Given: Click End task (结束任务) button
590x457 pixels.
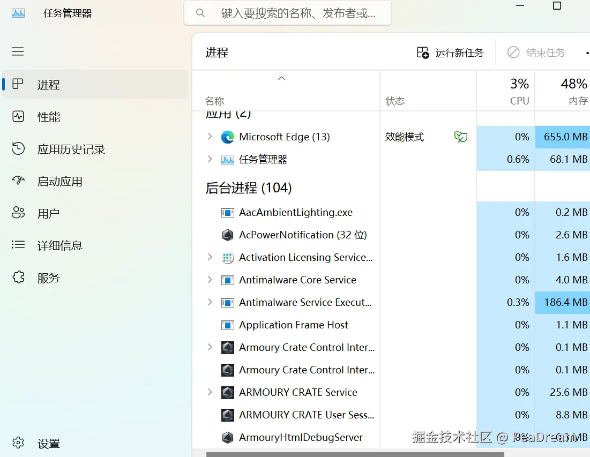Looking at the screenshot, I should click(536, 53).
